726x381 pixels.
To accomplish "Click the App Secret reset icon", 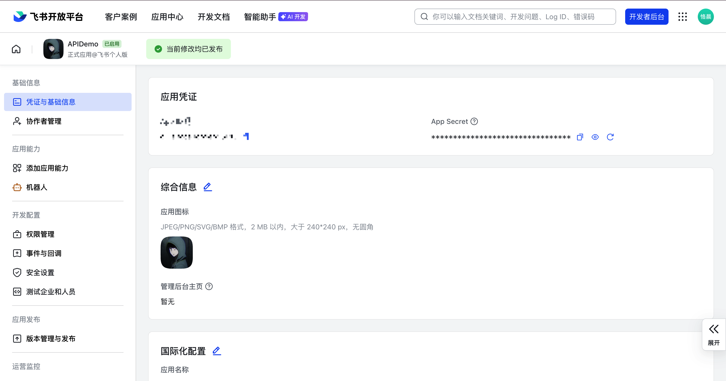I will [x=610, y=137].
